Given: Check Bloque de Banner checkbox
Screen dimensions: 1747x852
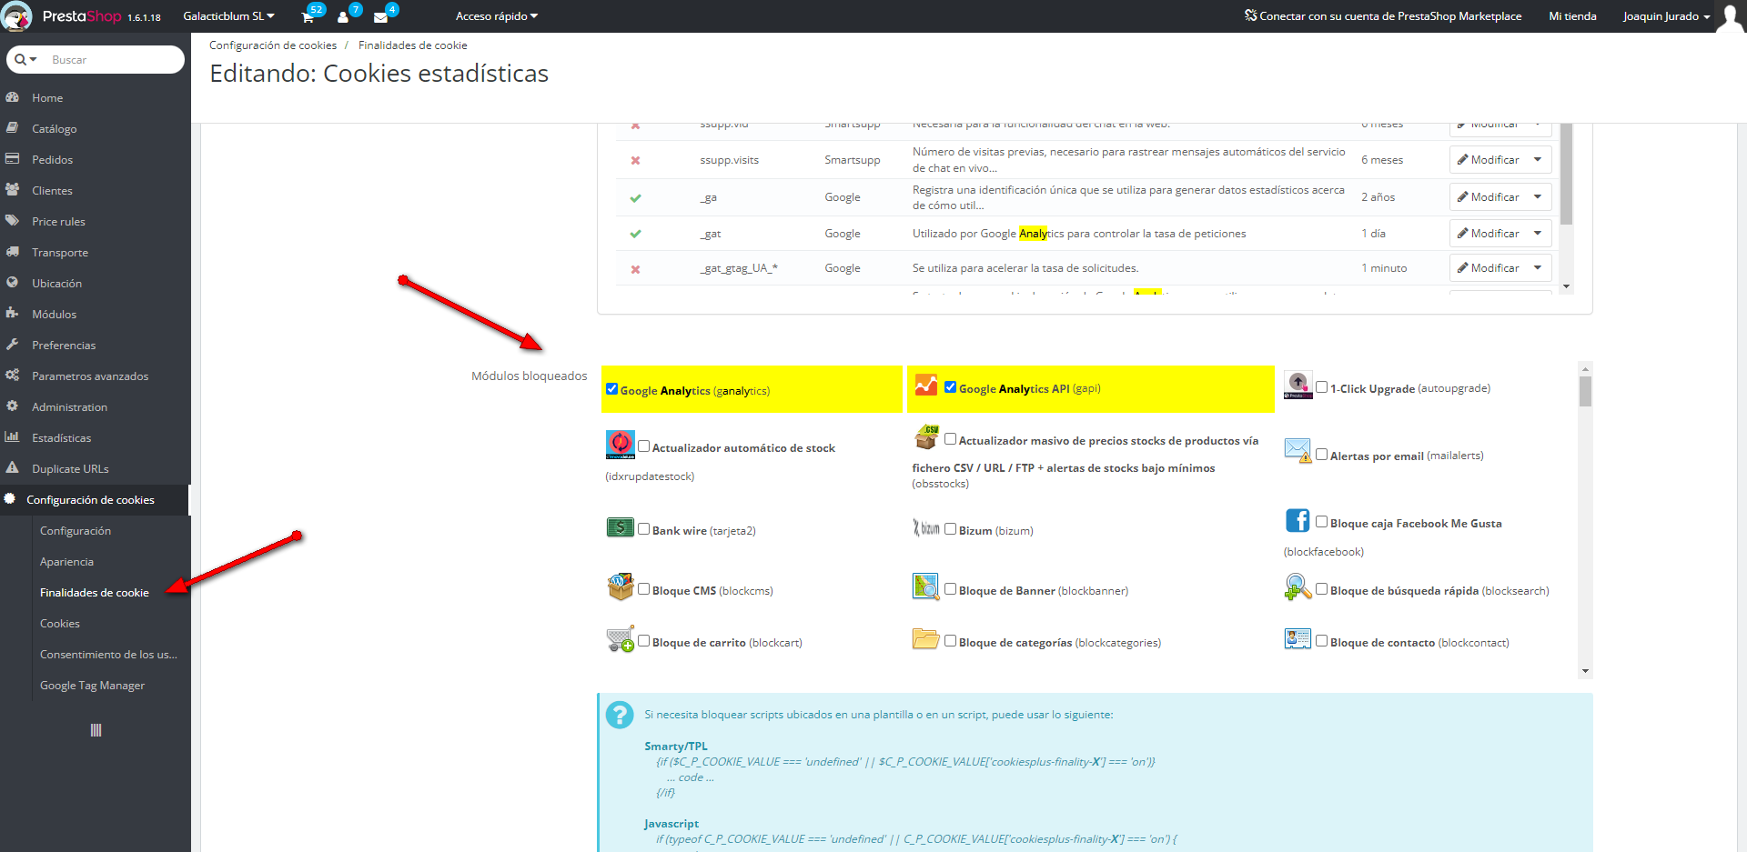Looking at the screenshot, I should tap(951, 589).
